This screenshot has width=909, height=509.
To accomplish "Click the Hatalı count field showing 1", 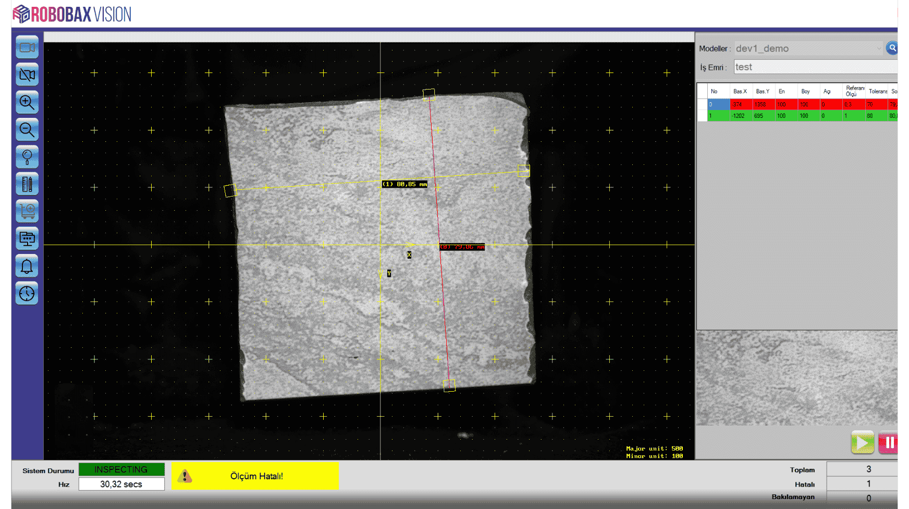I will click(862, 484).
